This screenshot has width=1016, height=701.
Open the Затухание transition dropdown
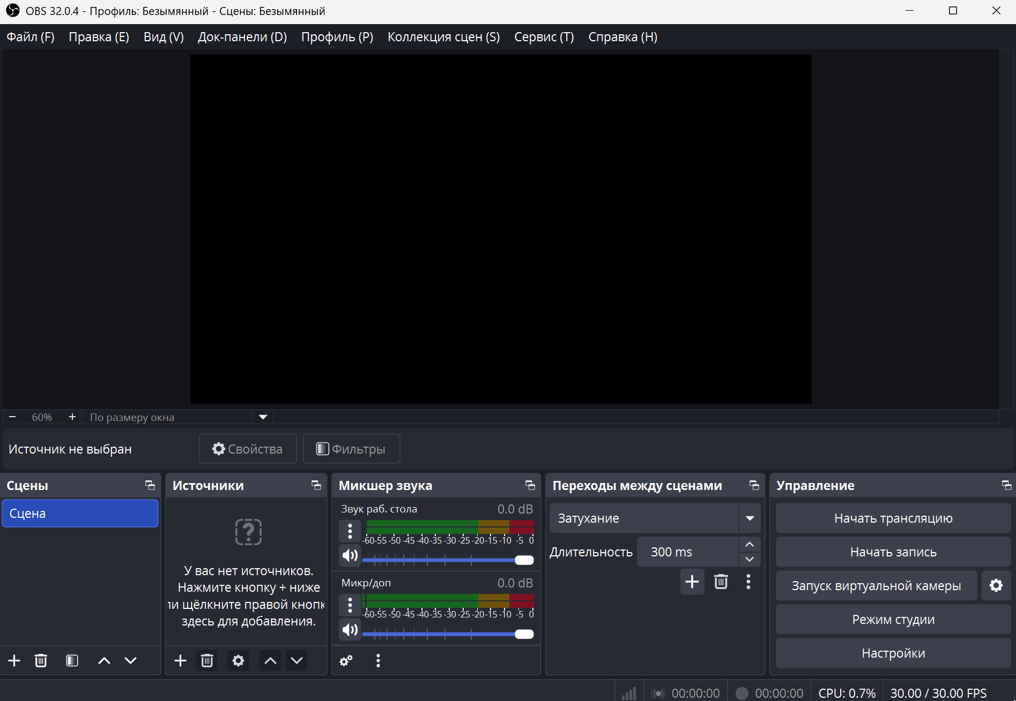[750, 518]
